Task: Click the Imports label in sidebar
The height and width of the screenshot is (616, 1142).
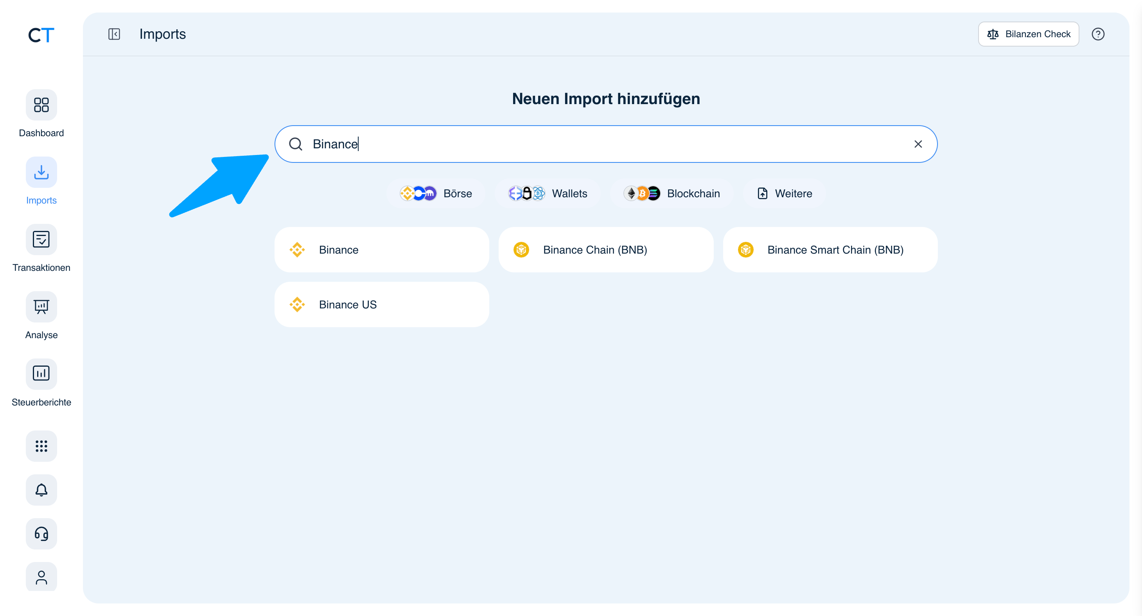Action: [x=41, y=200]
